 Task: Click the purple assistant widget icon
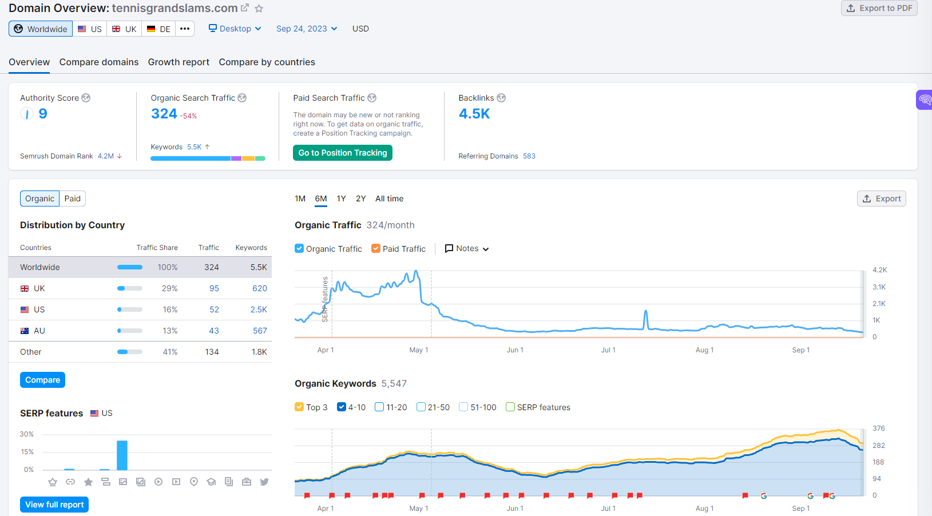coord(925,100)
